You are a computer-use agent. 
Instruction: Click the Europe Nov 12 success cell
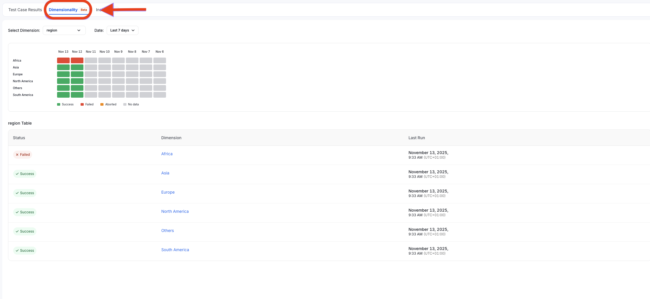(77, 74)
